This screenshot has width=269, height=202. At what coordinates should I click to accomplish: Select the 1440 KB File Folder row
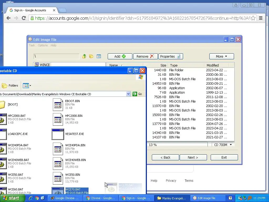pyautogui.click(x=190, y=70)
